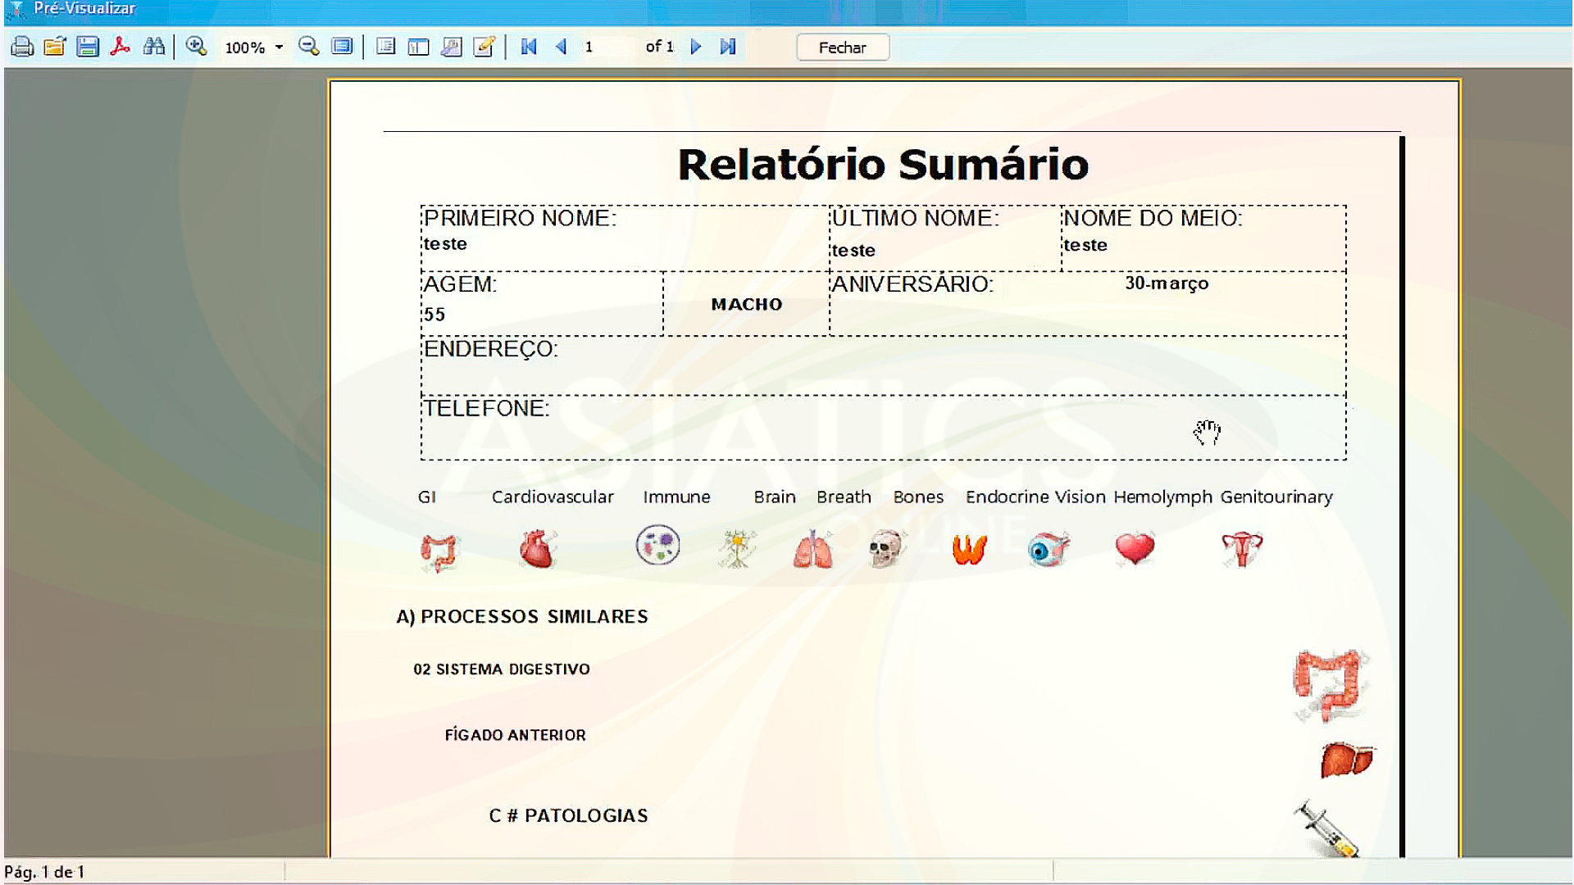Toggle the full screen view icon
Screen dimensions: 1574x885
pyautogui.click(x=342, y=47)
